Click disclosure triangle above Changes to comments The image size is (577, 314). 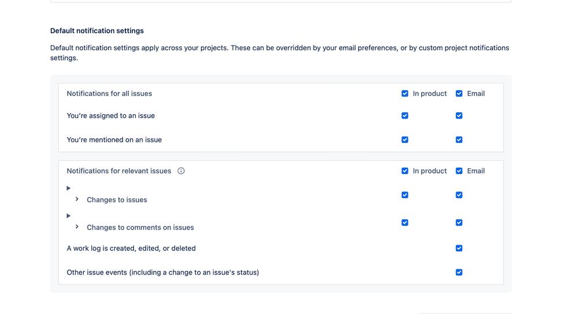[69, 216]
